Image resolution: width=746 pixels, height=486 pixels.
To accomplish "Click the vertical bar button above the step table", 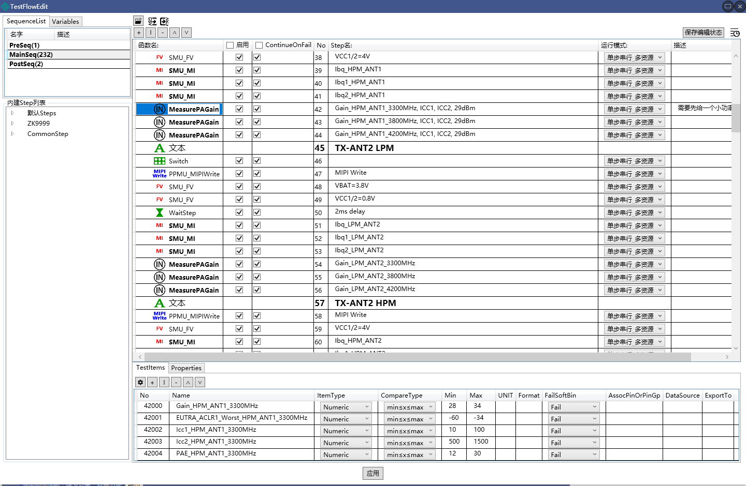I will tap(151, 33).
